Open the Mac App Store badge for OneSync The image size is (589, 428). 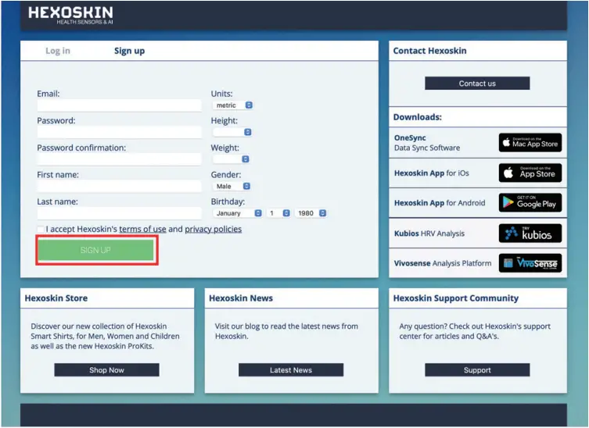(x=530, y=143)
